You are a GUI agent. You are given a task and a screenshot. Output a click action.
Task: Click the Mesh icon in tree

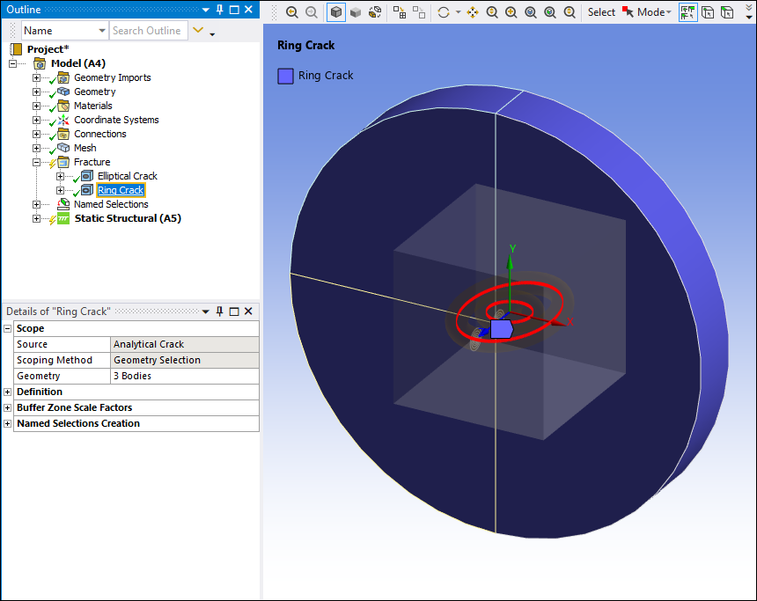point(63,148)
